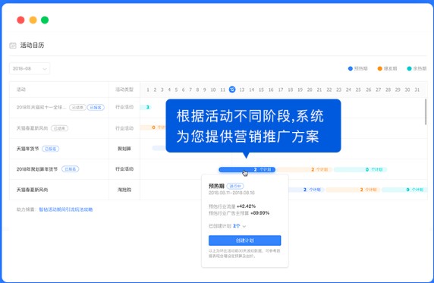Click the 聚划算 activity type cell
The height and width of the screenshot is (283, 434).
click(x=124, y=149)
